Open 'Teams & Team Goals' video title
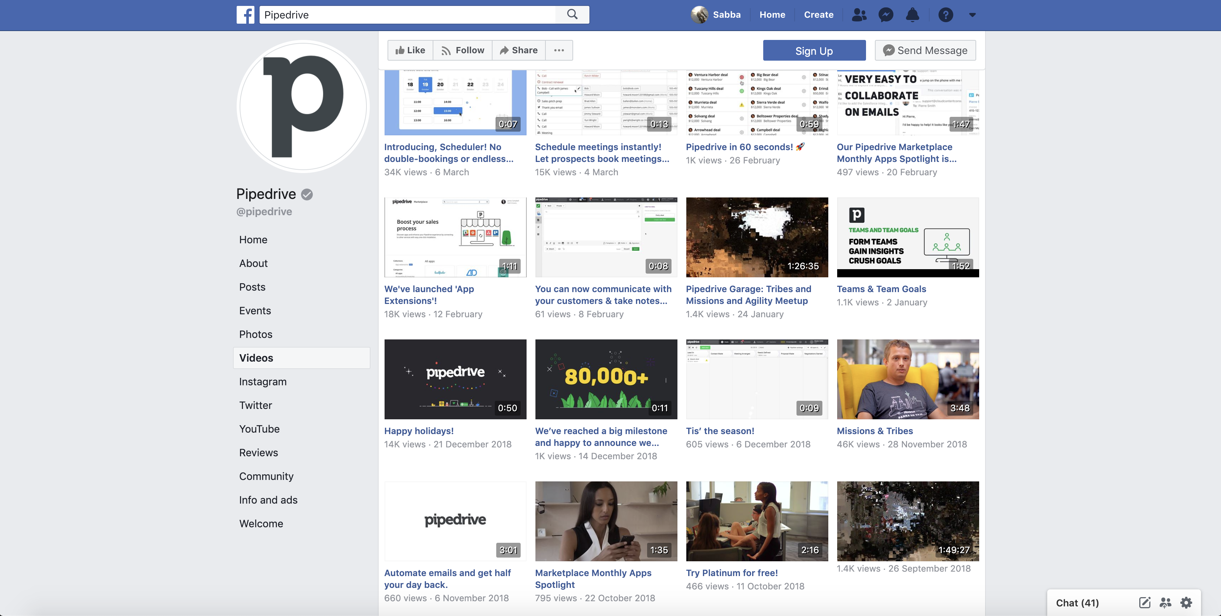 click(x=881, y=289)
